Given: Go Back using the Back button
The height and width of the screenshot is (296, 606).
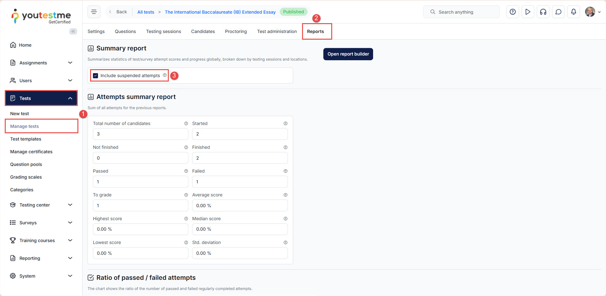Looking at the screenshot, I should pyautogui.click(x=118, y=12).
